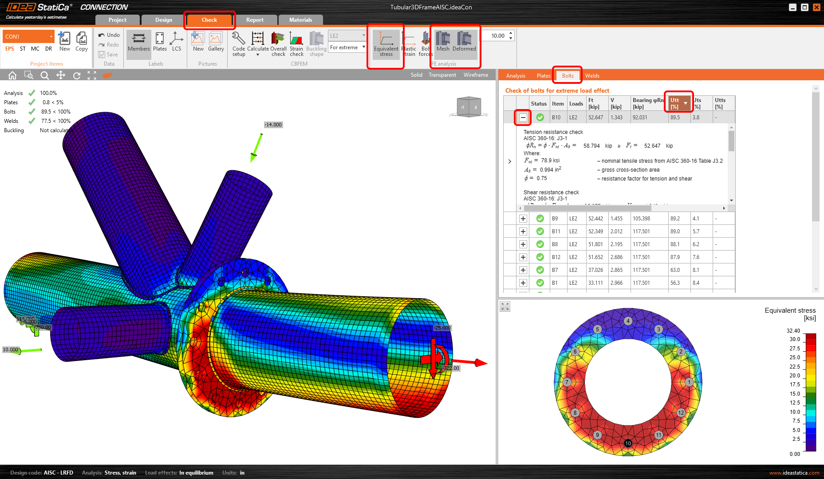Image resolution: width=824 pixels, height=479 pixels.
Task: Collapse the B10 bolt row details
Action: (523, 118)
